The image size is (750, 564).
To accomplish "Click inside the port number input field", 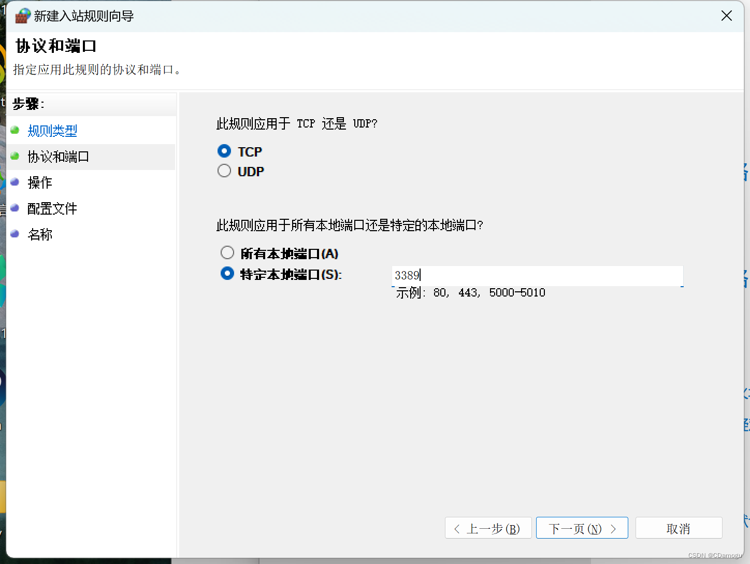I will (x=537, y=276).
